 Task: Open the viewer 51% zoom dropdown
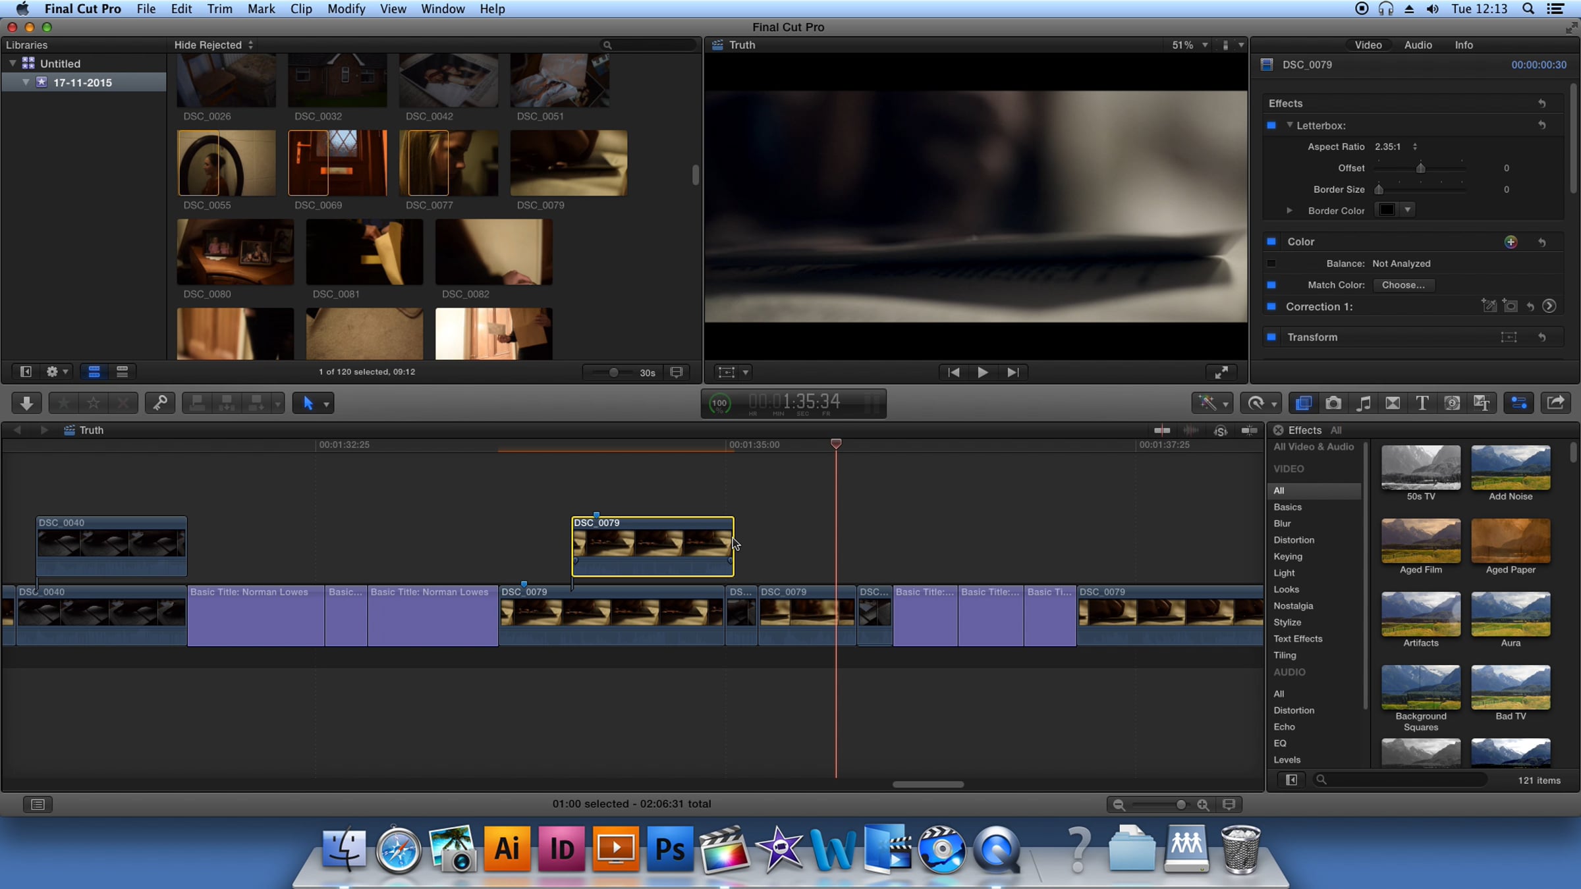(1190, 45)
